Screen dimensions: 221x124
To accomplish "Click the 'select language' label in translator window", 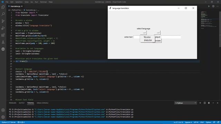I will click(x=144, y=29).
